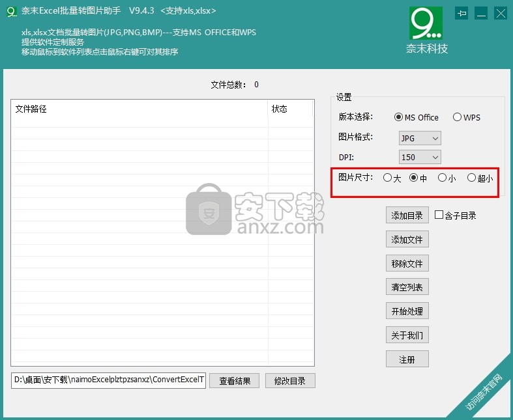Choose 大 image size

pos(392,178)
